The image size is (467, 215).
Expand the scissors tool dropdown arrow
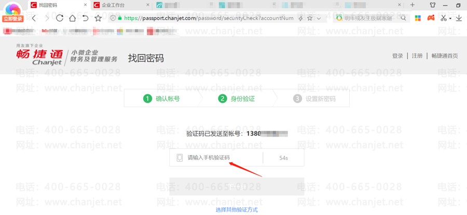450,19
